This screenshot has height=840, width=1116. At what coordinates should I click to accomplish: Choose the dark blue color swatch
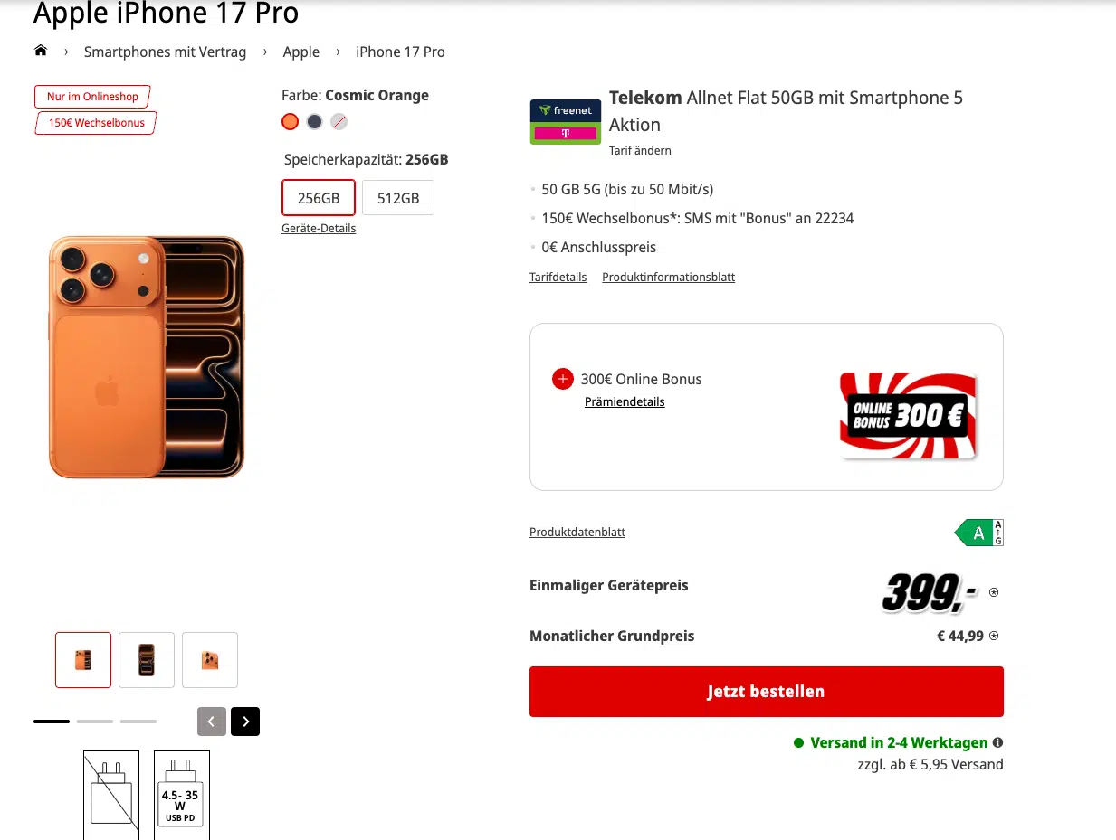(314, 121)
